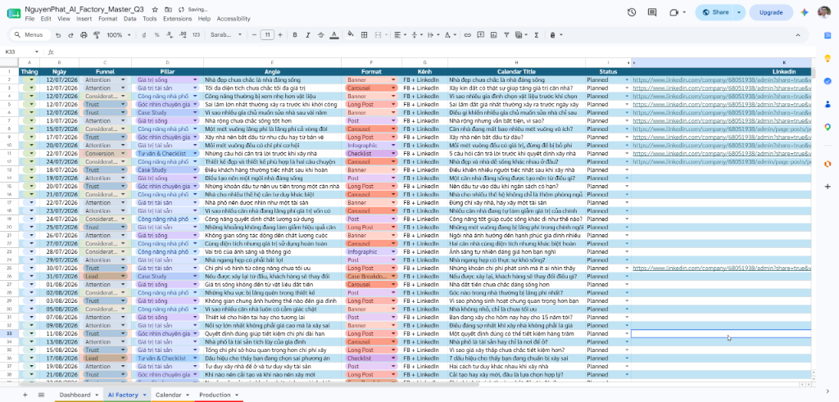Add a new sheet with plus icon

tap(25, 395)
